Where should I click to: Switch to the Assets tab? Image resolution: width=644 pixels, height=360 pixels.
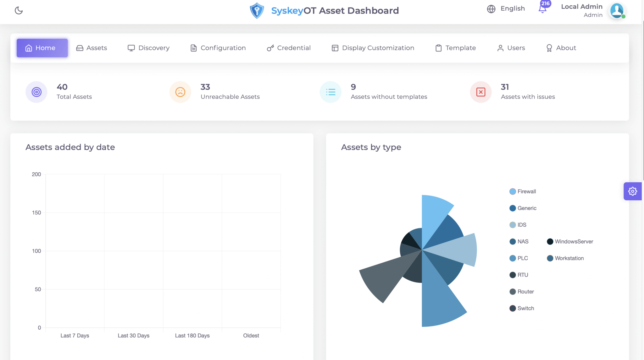92,48
